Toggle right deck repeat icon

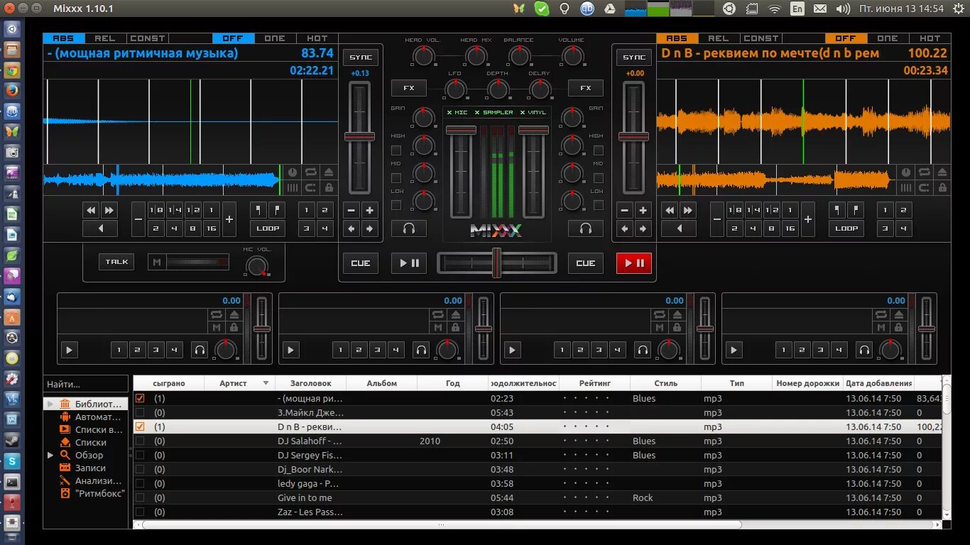click(x=923, y=172)
